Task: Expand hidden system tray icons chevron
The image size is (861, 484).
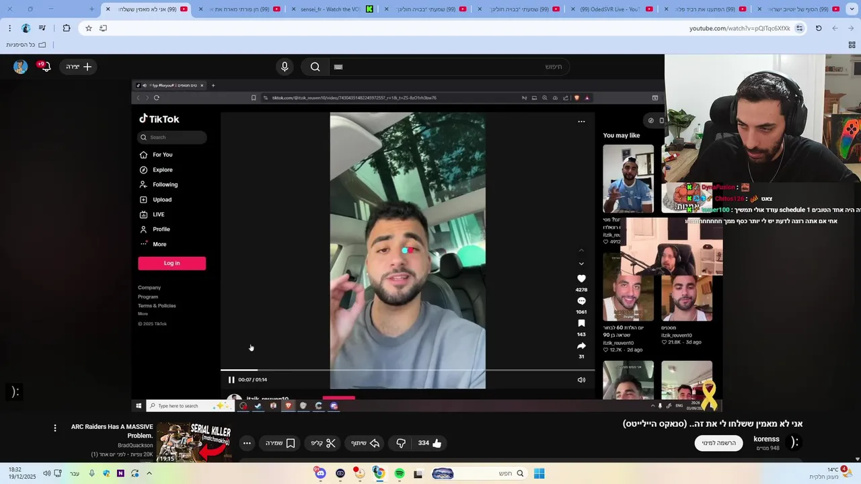Action: click(149, 473)
